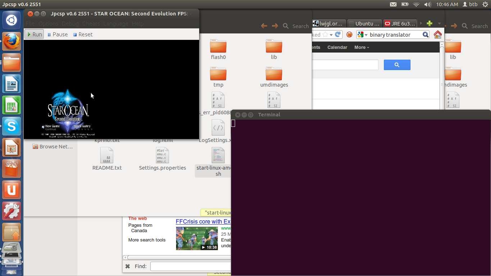Click the Google search text field

coord(345,65)
